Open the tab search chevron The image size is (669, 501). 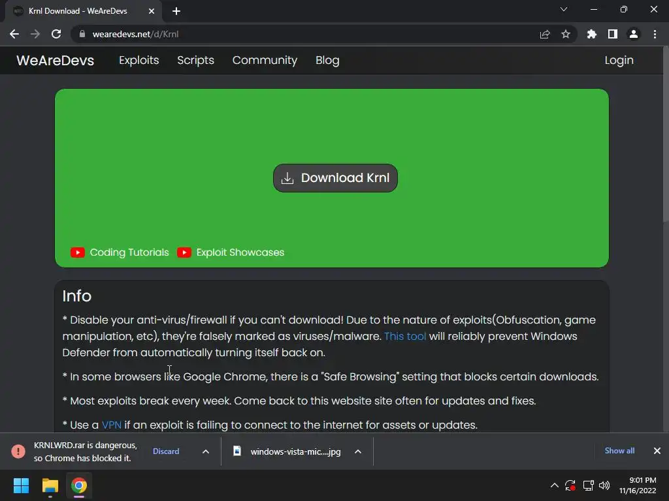564,9
